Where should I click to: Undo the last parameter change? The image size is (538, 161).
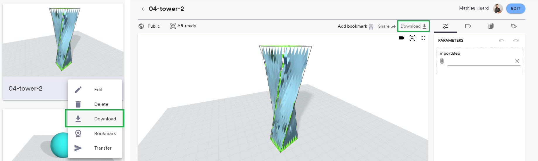501,41
